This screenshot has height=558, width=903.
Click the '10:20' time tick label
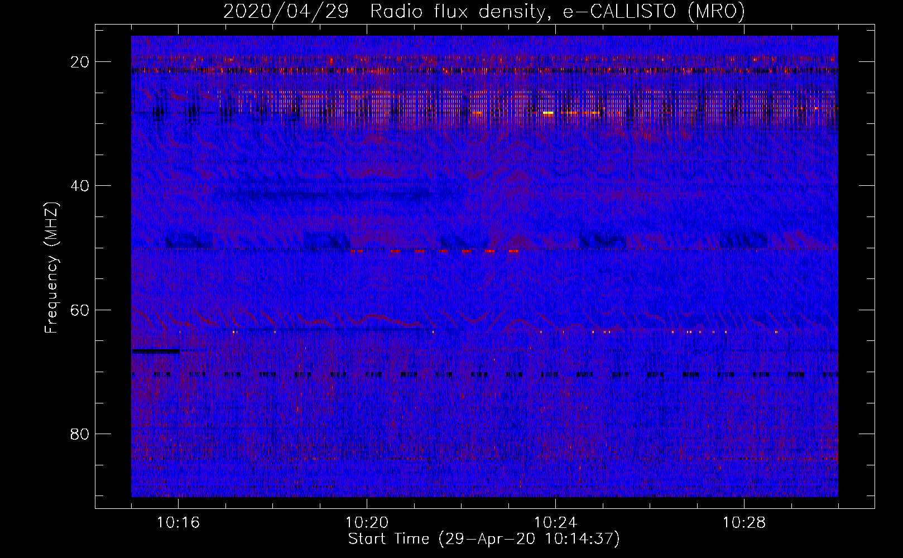pos(367,523)
